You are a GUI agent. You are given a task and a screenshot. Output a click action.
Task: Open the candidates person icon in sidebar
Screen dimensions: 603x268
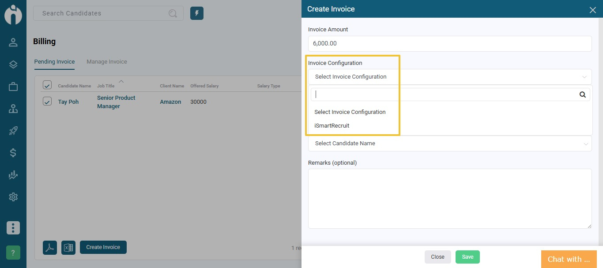[x=13, y=42]
